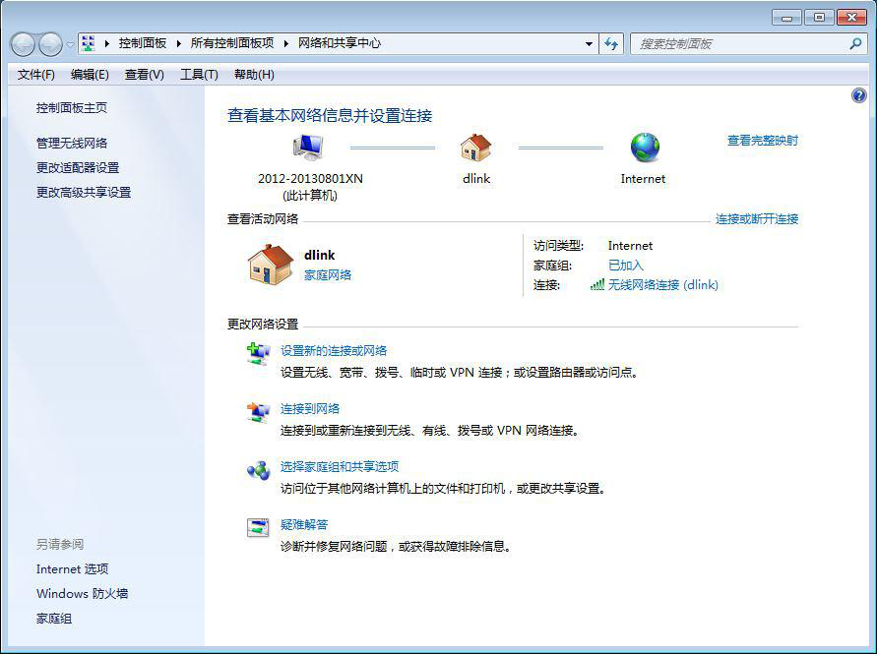Open the 无线网络连接 (dlink) link
877x654 pixels.
[662, 285]
